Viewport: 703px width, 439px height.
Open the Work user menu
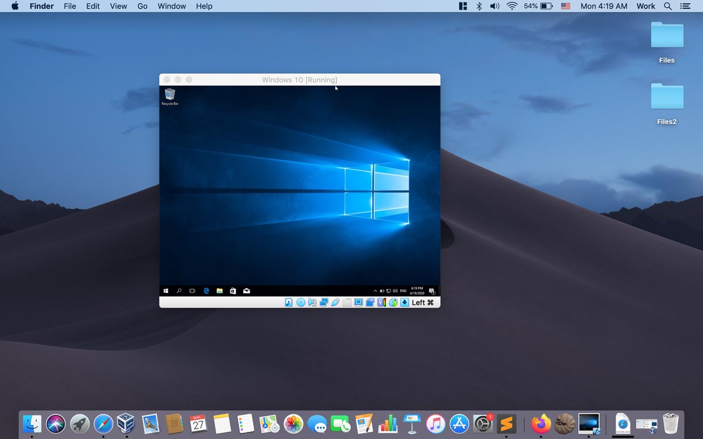pos(646,6)
